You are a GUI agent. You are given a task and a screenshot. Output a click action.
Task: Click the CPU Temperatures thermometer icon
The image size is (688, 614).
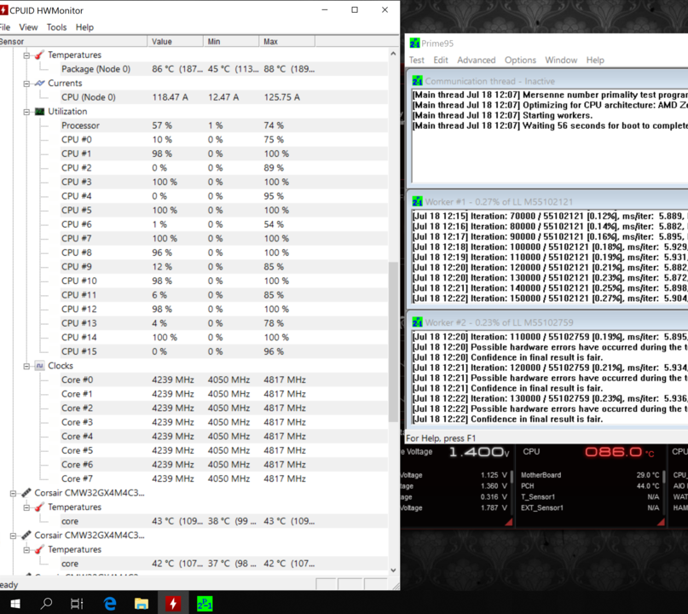pos(39,55)
